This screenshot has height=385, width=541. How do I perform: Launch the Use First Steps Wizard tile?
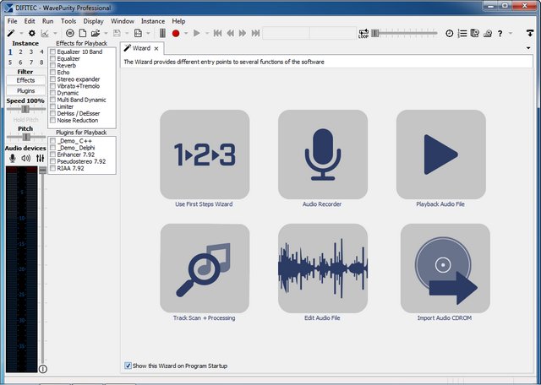click(x=204, y=154)
